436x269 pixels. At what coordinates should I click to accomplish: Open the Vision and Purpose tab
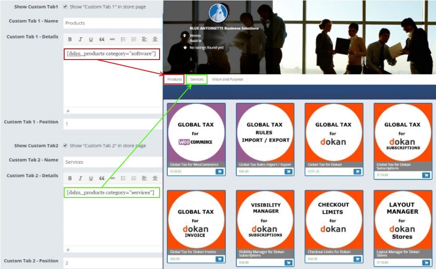point(228,79)
